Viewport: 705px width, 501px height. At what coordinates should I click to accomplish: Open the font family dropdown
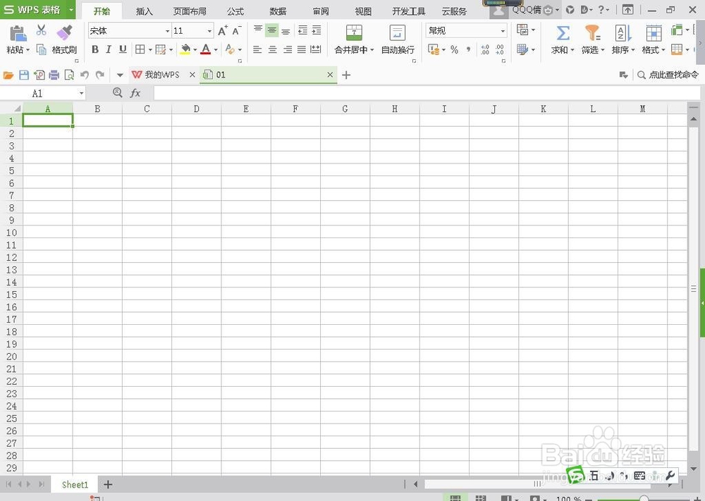pyautogui.click(x=167, y=30)
